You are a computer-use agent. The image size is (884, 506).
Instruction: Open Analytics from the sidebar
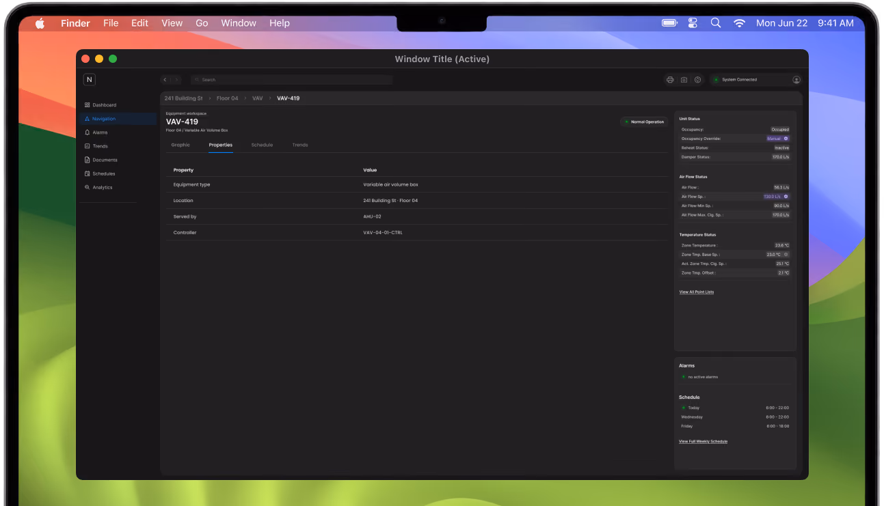click(117, 187)
